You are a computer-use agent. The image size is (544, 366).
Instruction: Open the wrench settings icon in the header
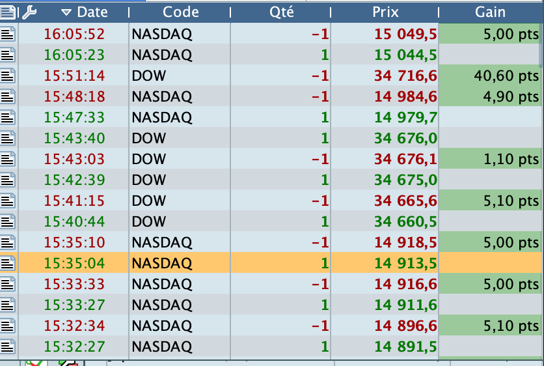click(29, 12)
